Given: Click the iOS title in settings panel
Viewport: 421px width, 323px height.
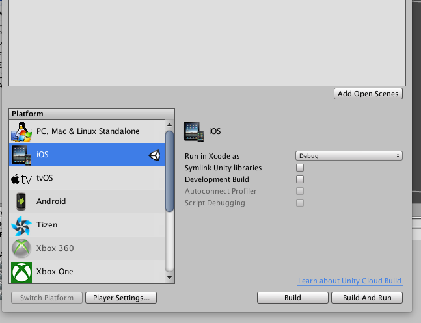Looking at the screenshot, I should tap(215, 131).
